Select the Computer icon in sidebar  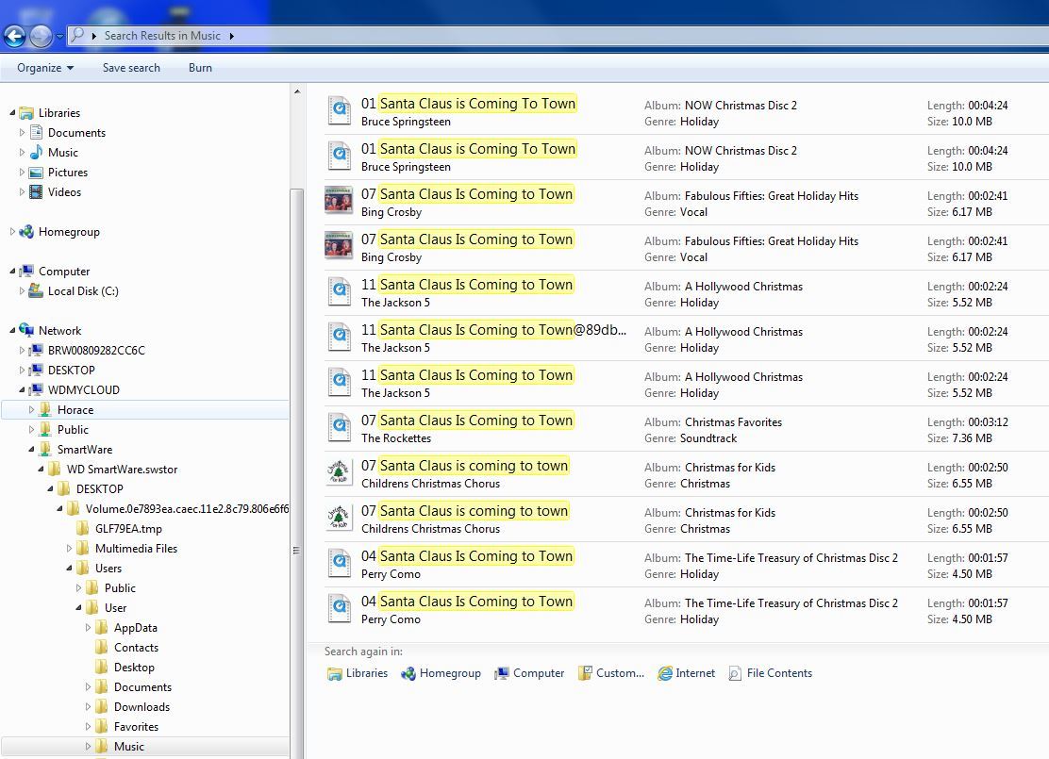click(x=26, y=271)
